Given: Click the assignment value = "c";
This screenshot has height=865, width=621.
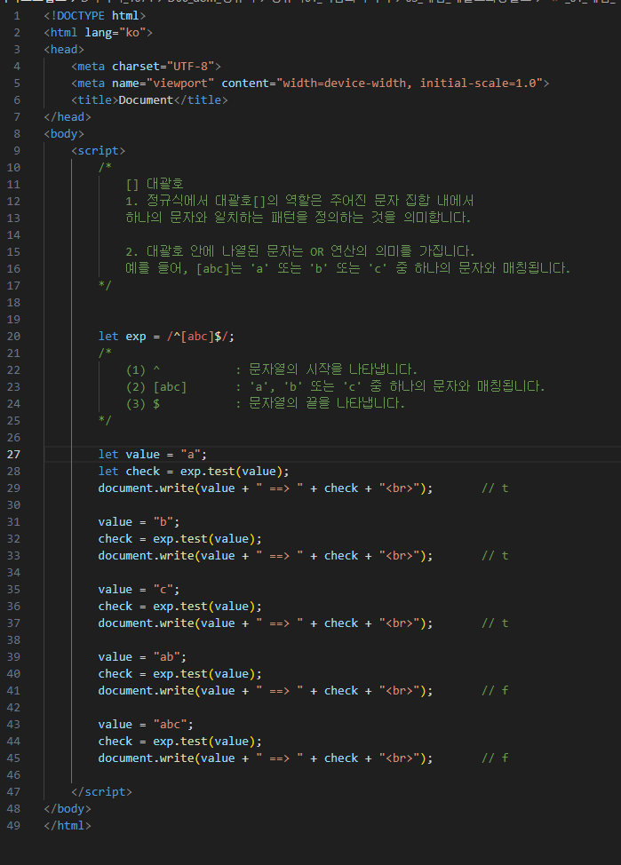Looking at the screenshot, I should point(139,590).
